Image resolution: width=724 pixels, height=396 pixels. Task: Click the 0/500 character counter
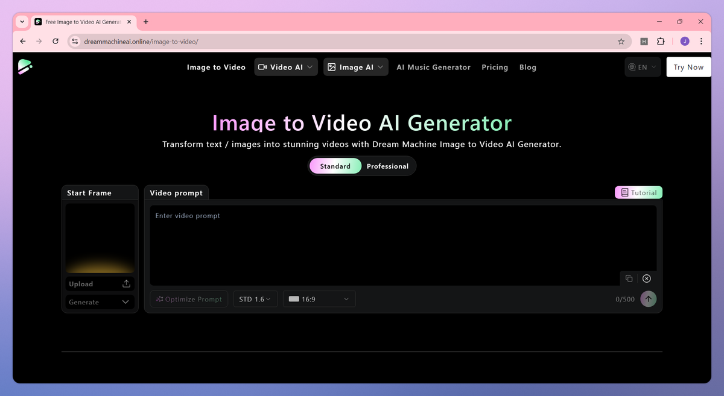tap(625, 300)
